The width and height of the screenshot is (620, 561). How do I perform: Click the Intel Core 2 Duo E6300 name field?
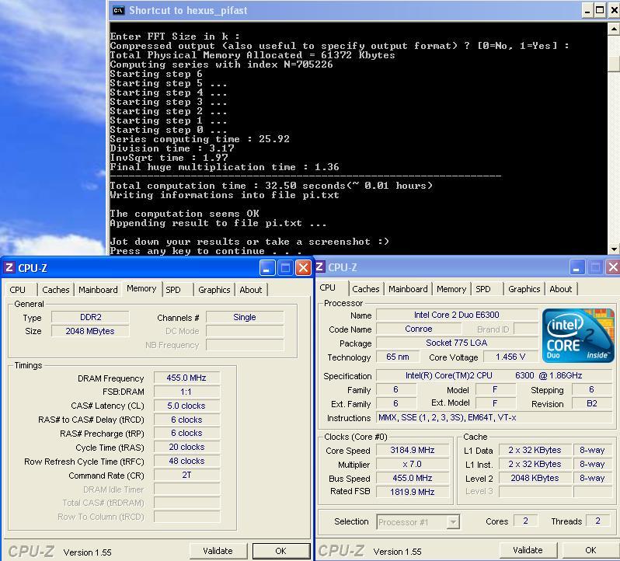click(x=457, y=315)
